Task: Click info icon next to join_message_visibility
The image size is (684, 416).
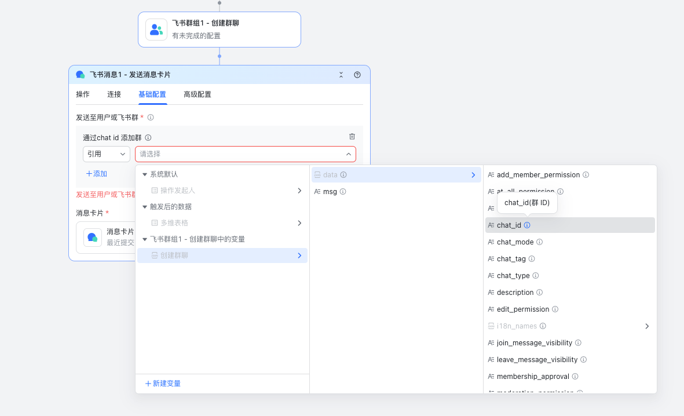Action: 579,343
